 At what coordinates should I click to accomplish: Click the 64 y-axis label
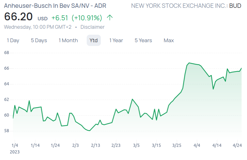[x=7, y=84]
